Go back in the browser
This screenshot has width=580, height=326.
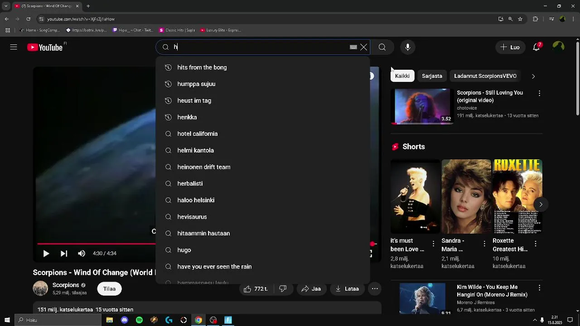pos(7,19)
